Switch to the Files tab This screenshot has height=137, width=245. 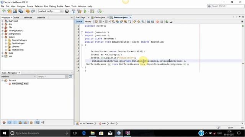tap(16, 18)
